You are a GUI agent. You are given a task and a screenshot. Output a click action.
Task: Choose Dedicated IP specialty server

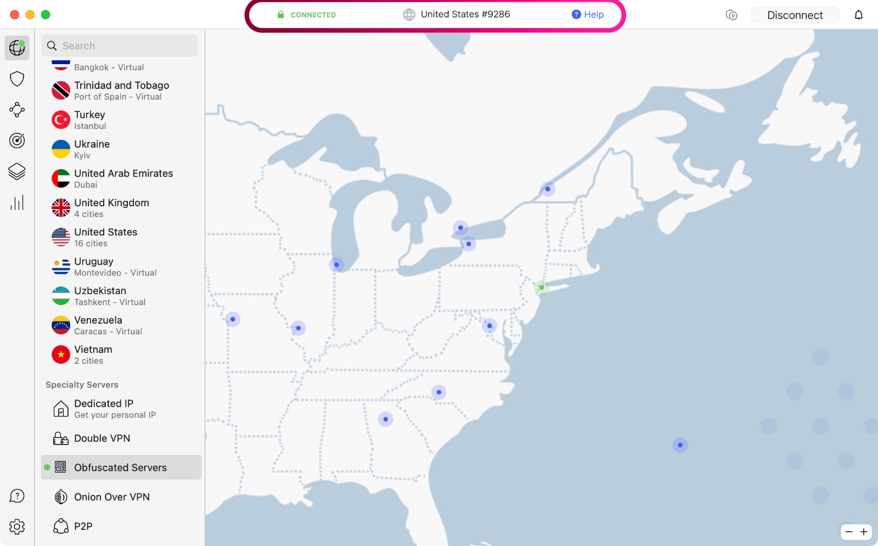(121, 409)
